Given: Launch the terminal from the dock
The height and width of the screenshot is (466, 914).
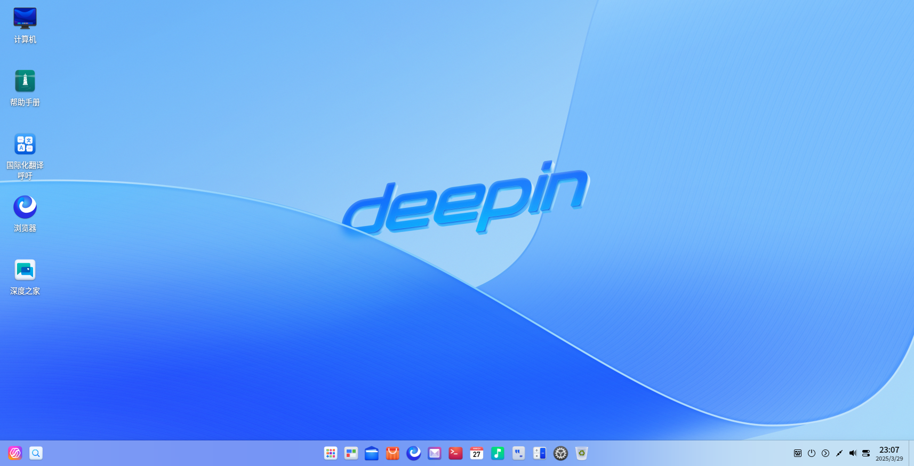Looking at the screenshot, I should coord(455,453).
